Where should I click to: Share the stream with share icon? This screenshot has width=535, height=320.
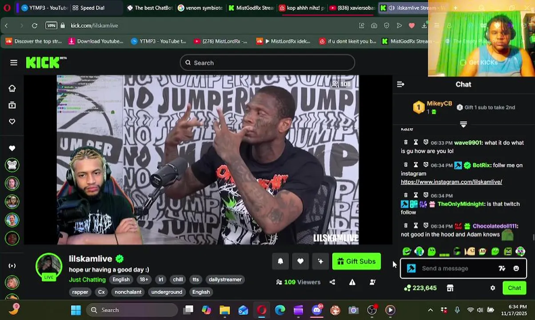(332, 282)
